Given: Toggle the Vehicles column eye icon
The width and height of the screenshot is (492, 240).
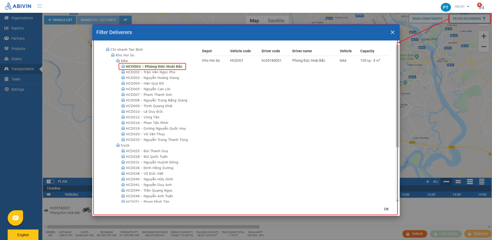Looking at the screenshot, I should tap(49, 194).
